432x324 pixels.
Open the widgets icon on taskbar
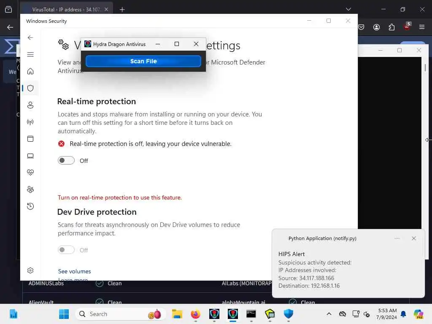click(x=13, y=314)
